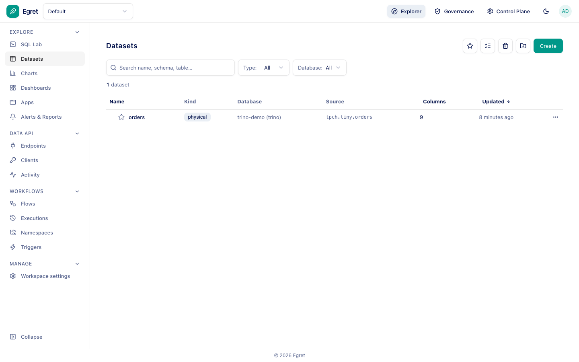Click the favorites star toolbar button
Viewport: 579px width, 362px height.
470,46
